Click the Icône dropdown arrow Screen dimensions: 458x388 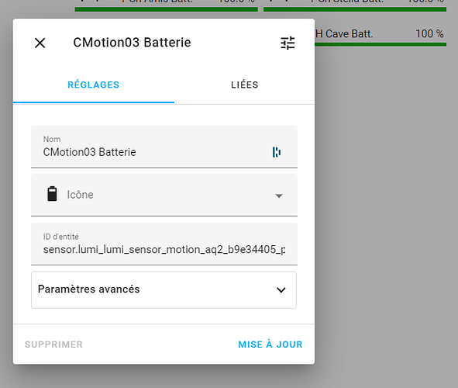279,196
